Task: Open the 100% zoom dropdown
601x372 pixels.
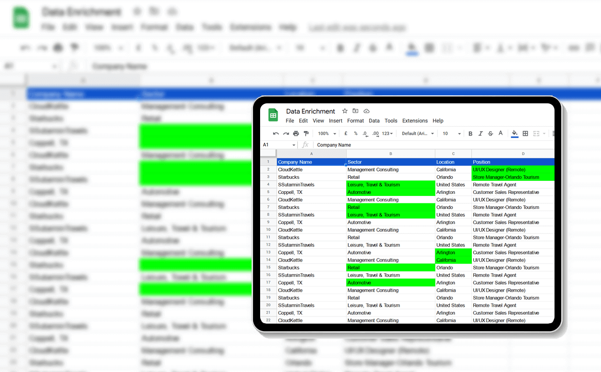Action: coord(326,134)
